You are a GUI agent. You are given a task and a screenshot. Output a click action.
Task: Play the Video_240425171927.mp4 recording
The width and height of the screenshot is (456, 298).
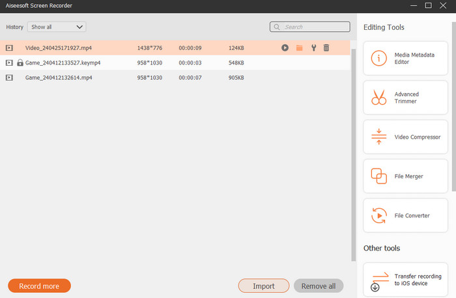coord(285,47)
